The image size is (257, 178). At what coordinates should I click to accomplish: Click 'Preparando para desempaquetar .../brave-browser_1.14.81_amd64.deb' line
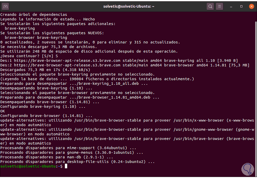[80, 97]
